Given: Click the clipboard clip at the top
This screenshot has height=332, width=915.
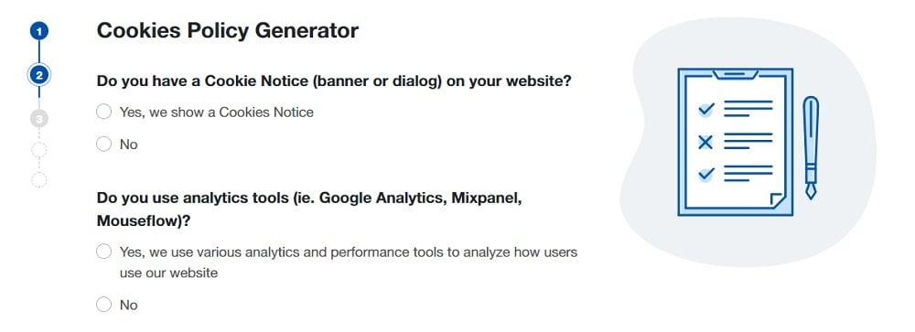Looking at the screenshot, I should (x=736, y=74).
